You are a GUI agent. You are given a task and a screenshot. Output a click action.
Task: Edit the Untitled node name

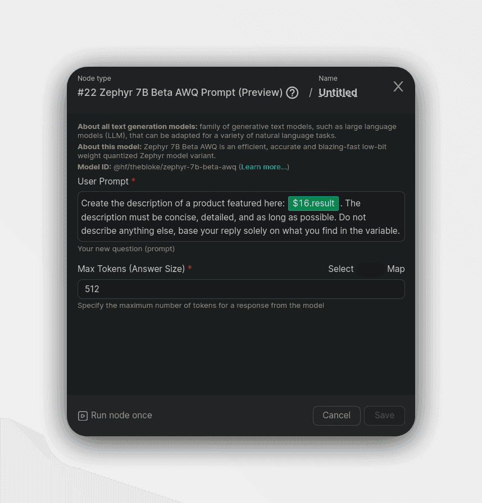338,93
